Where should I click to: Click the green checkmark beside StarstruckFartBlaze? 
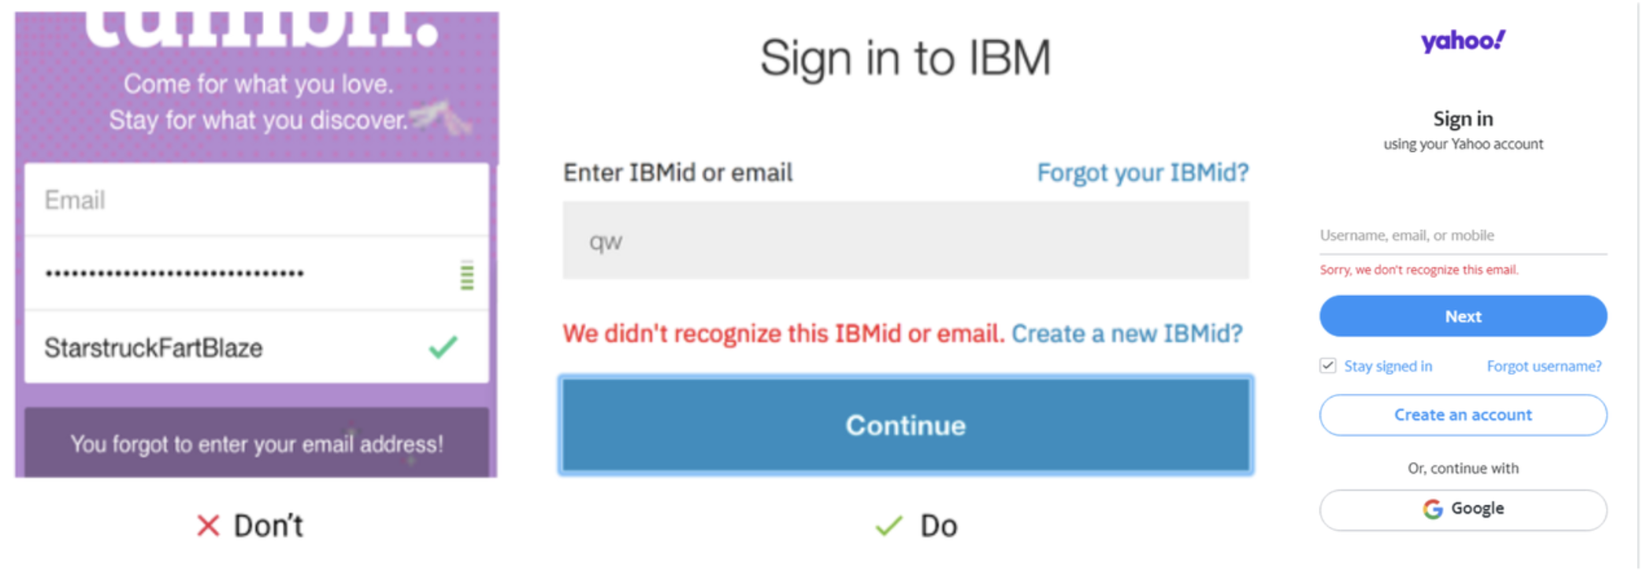443,347
